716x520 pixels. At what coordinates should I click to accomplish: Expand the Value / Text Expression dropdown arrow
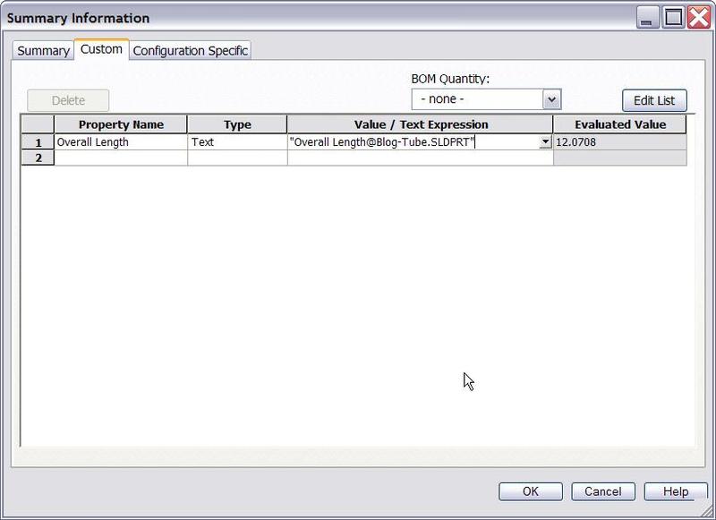[545, 142]
